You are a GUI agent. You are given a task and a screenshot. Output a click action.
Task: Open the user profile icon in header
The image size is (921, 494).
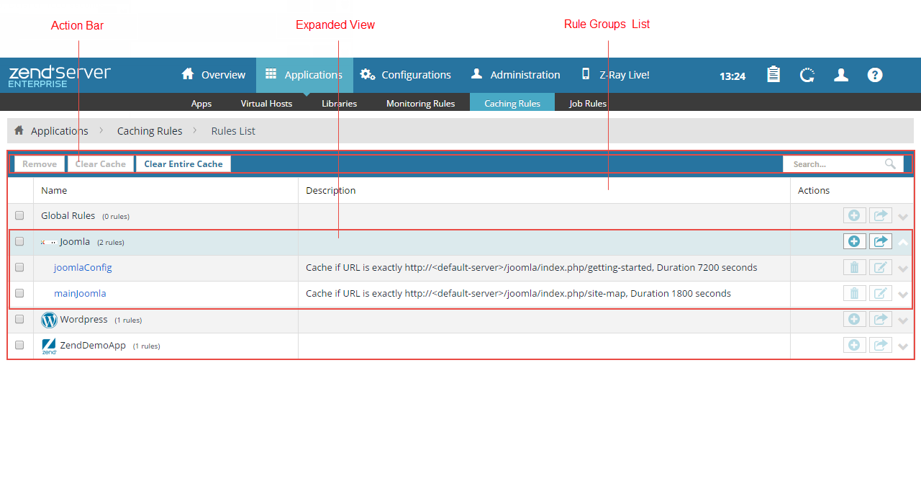tap(841, 75)
